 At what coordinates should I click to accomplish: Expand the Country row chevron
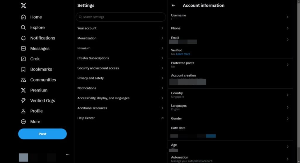[287, 95]
